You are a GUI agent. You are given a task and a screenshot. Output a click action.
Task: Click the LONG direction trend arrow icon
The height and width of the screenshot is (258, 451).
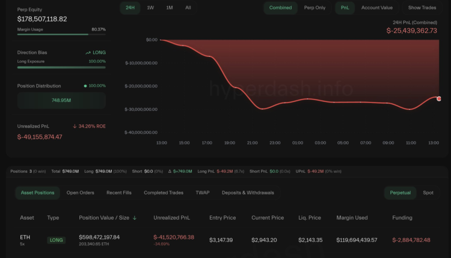coord(88,53)
